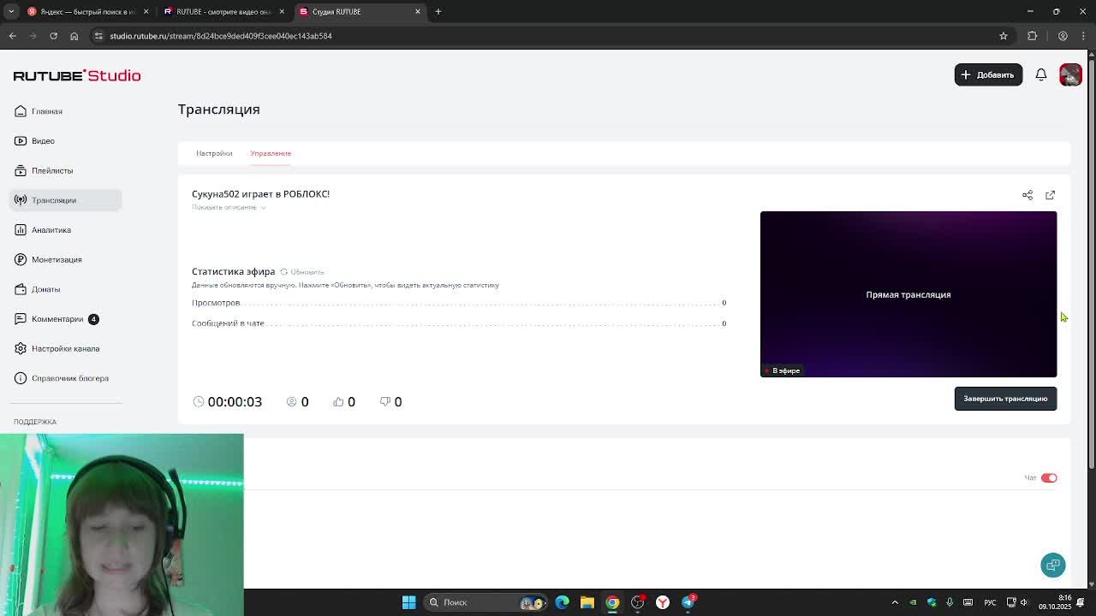
Task: Open Донаты in the sidebar
Action: pyautogui.click(x=66, y=289)
